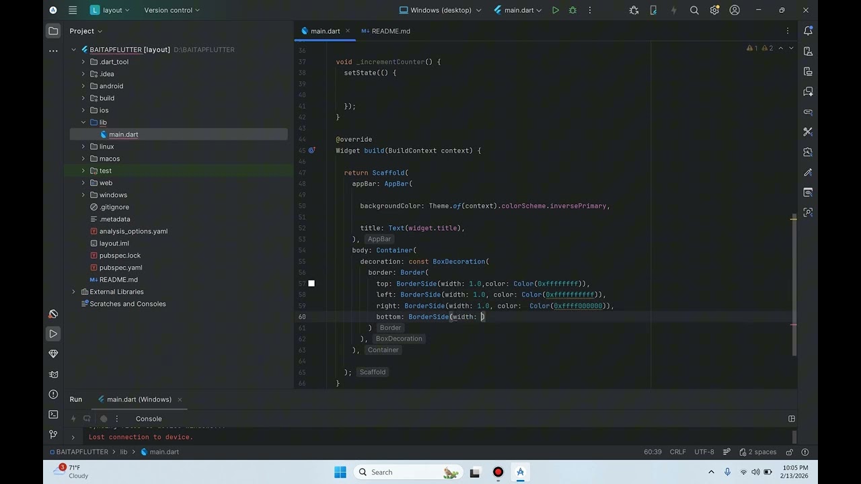
Task: Open Flutter device selector phone icon in toolbar
Action: (653, 10)
